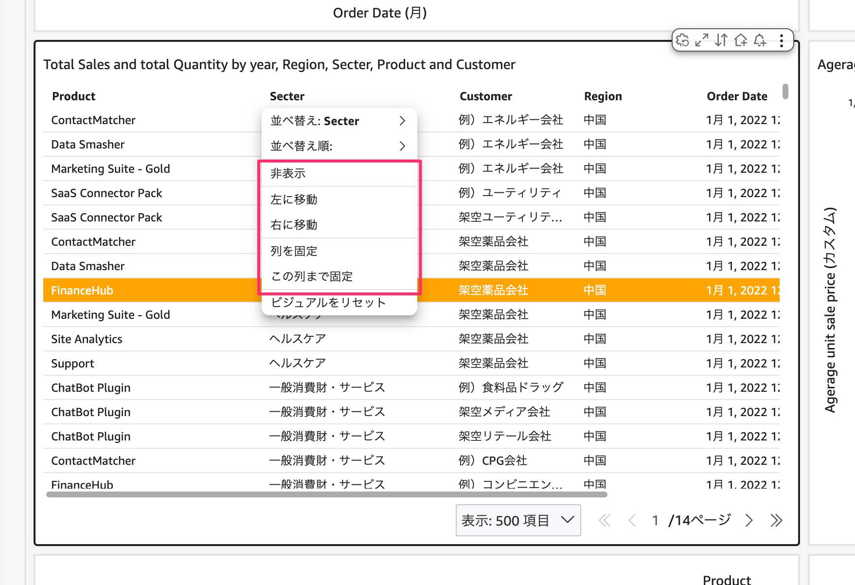Image resolution: width=855 pixels, height=585 pixels.
Task: Expand the 並べ替え順: submenu
Action: (x=339, y=146)
